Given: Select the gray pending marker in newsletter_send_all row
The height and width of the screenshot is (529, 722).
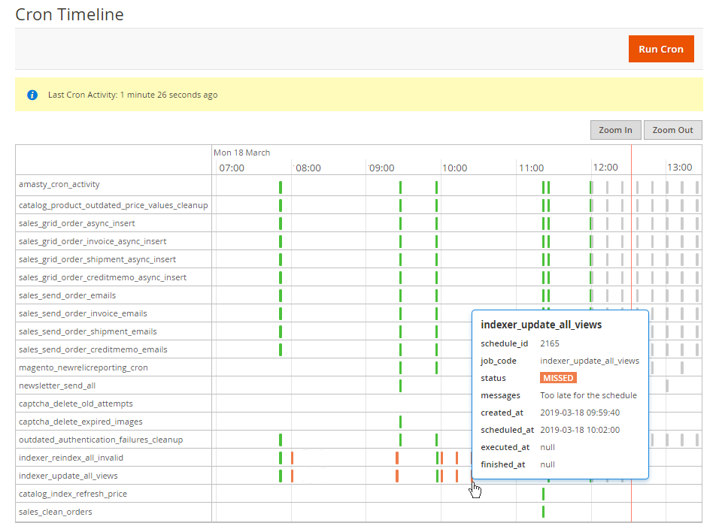Looking at the screenshot, I should (x=667, y=385).
